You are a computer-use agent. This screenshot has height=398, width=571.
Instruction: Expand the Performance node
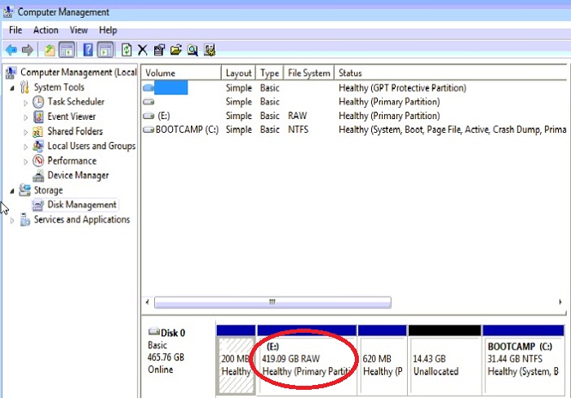[25, 161]
